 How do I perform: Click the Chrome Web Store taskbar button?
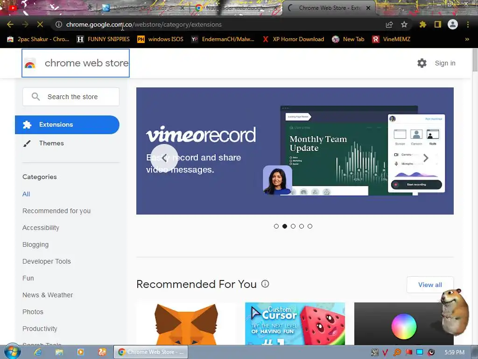151,352
